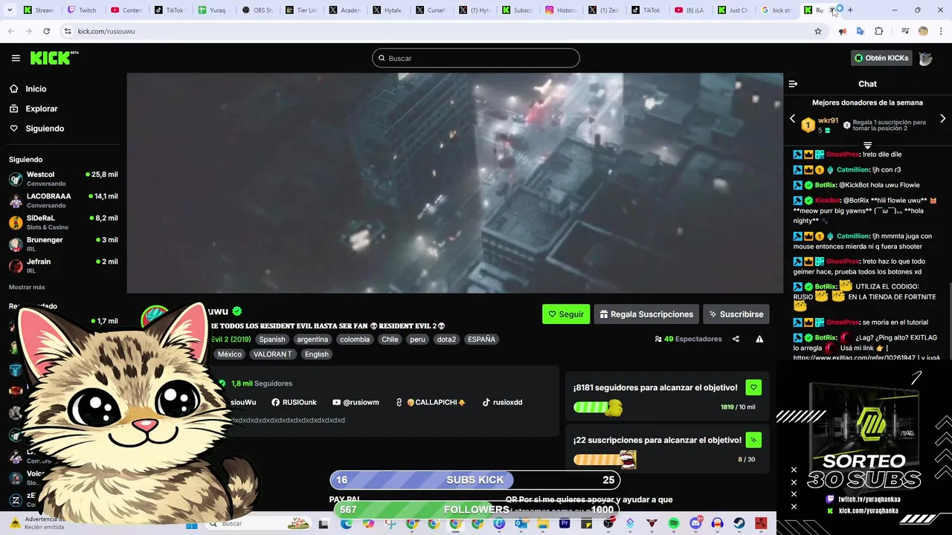Open Spotify from the taskbar
This screenshot has width=952, height=535.
point(674,523)
